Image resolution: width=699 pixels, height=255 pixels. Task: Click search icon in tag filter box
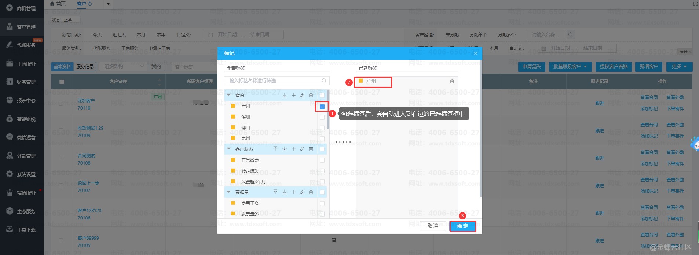click(x=324, y=81)
